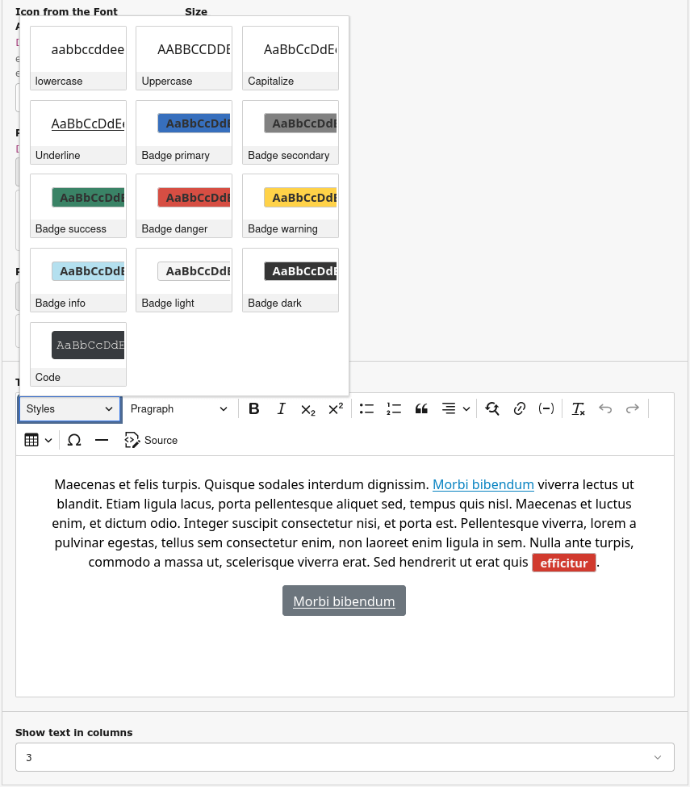The height and width of the screenshot is (787, 690).
Task: Switch to Source editing mode
Action: (x=151, y=441)
